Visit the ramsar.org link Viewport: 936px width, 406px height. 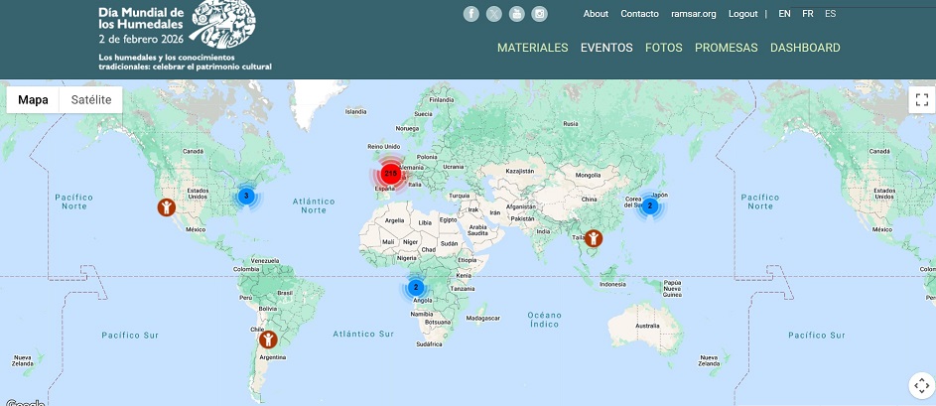pyautogui.click(x=694, y=14)
